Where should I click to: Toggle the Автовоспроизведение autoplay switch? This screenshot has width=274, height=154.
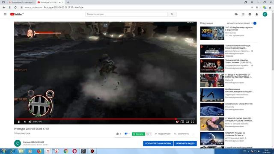click(254, 23)
